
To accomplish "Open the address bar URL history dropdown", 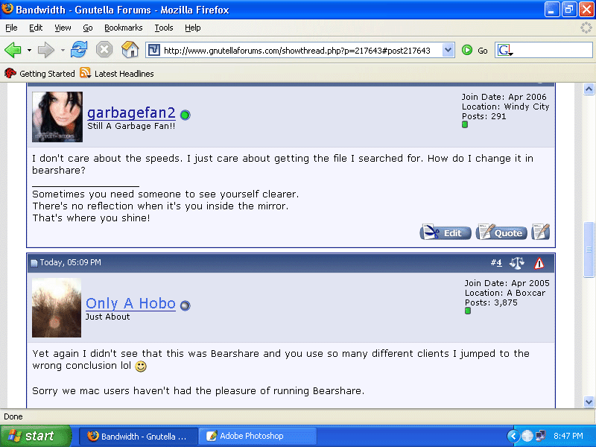I will point(448,50).
